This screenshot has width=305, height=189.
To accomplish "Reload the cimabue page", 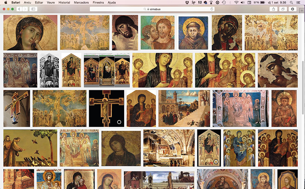I will tap(212, 9).
